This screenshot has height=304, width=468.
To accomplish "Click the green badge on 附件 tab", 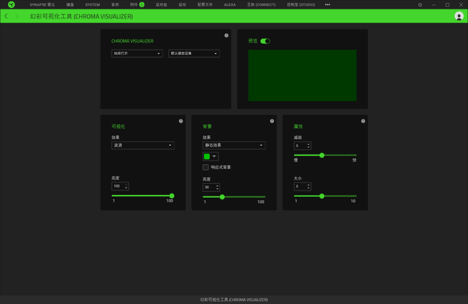I will click(x=142, y=4).
